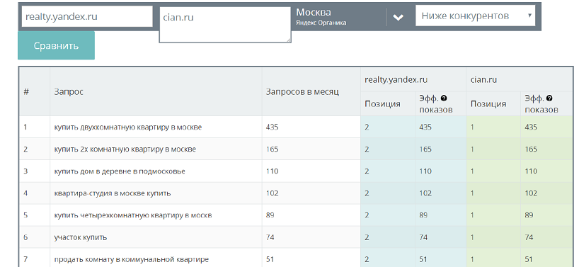
Task: Click the help icon under cian.ru Эфф. показов
Action: click(549, 98)
